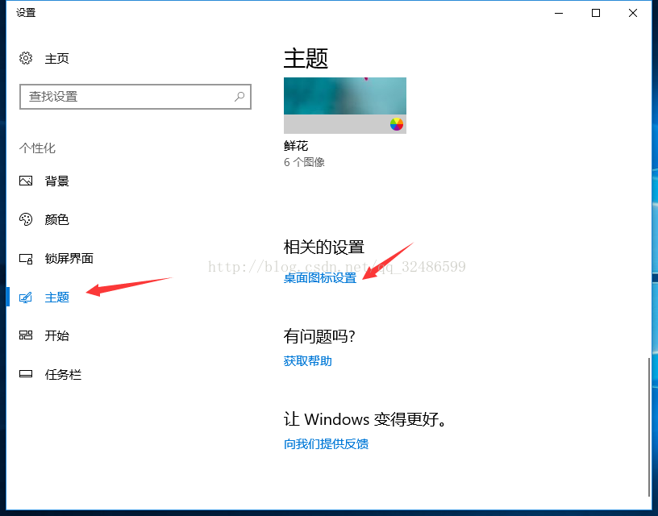Click the 主题 brush icon in sidebar
This screenshot has width=658, height=516.
tap(26, 298)
